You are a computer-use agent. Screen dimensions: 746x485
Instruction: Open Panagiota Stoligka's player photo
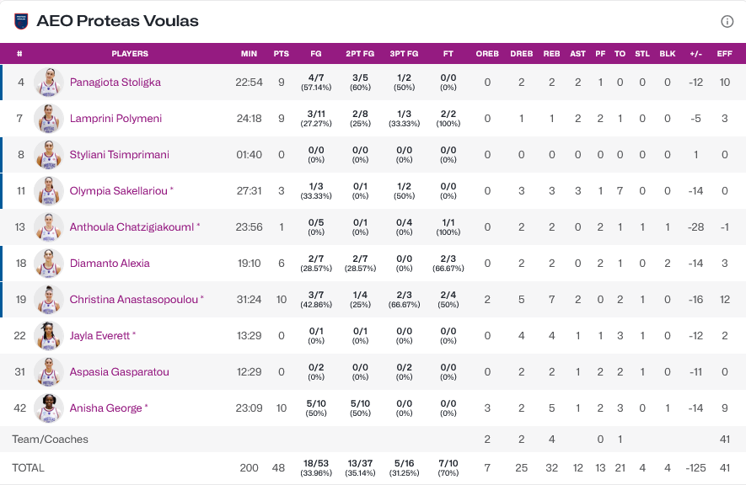[x=49, y=83]
